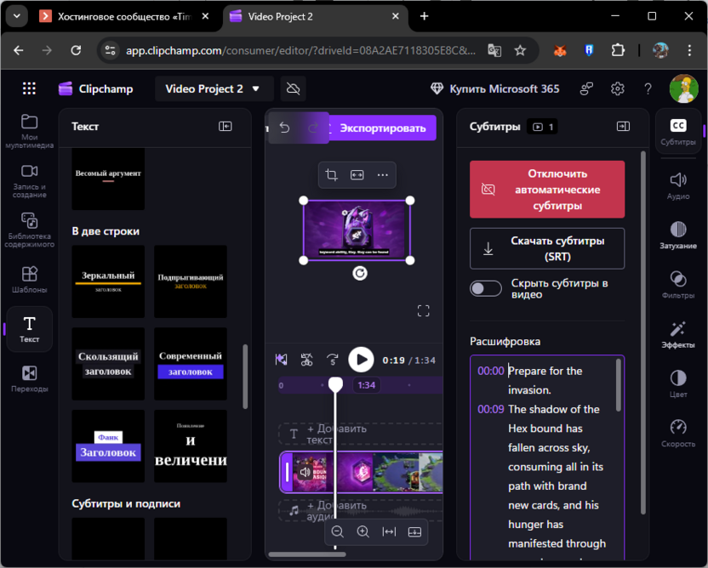Click the timeline horizontal scrollbar

coord(307,554)
